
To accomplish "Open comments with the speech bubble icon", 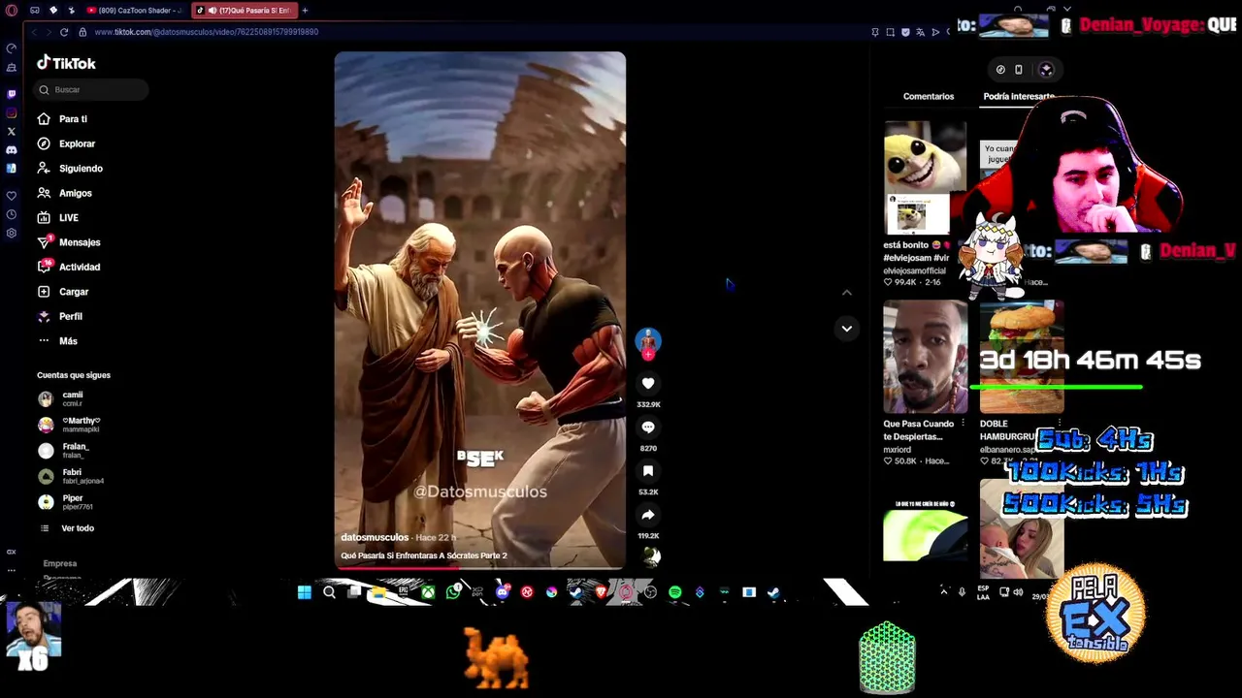I will [x=648, y=428].
